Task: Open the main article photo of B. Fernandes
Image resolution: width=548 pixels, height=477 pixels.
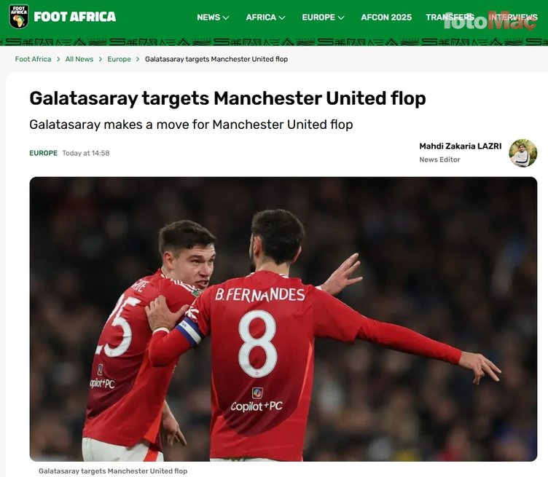Action: (283, 319)
